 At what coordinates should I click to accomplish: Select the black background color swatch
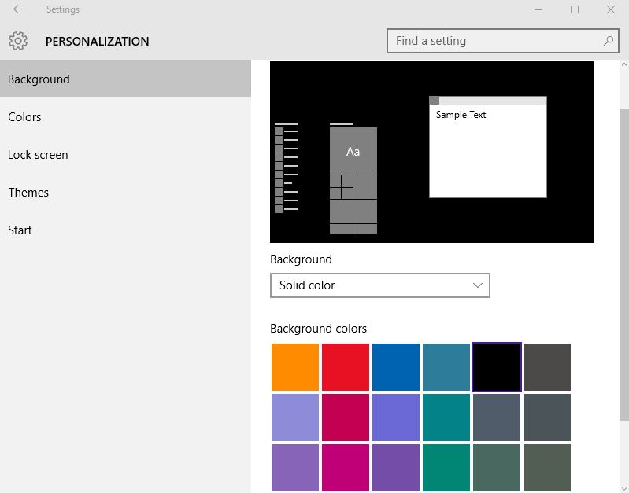(x=497, y=367)
